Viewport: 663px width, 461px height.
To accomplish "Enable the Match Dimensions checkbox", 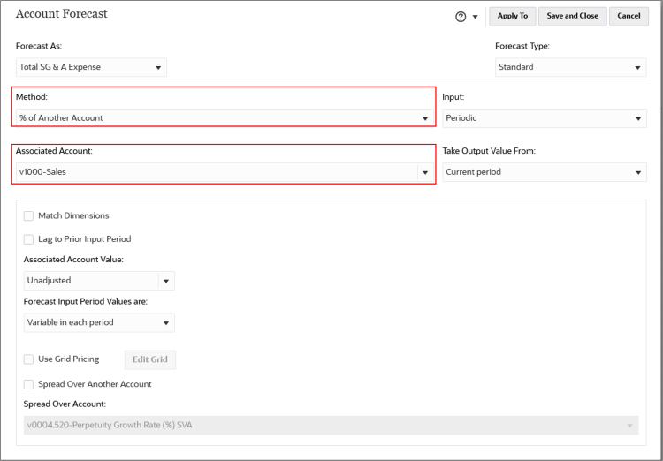I will 29,215.
